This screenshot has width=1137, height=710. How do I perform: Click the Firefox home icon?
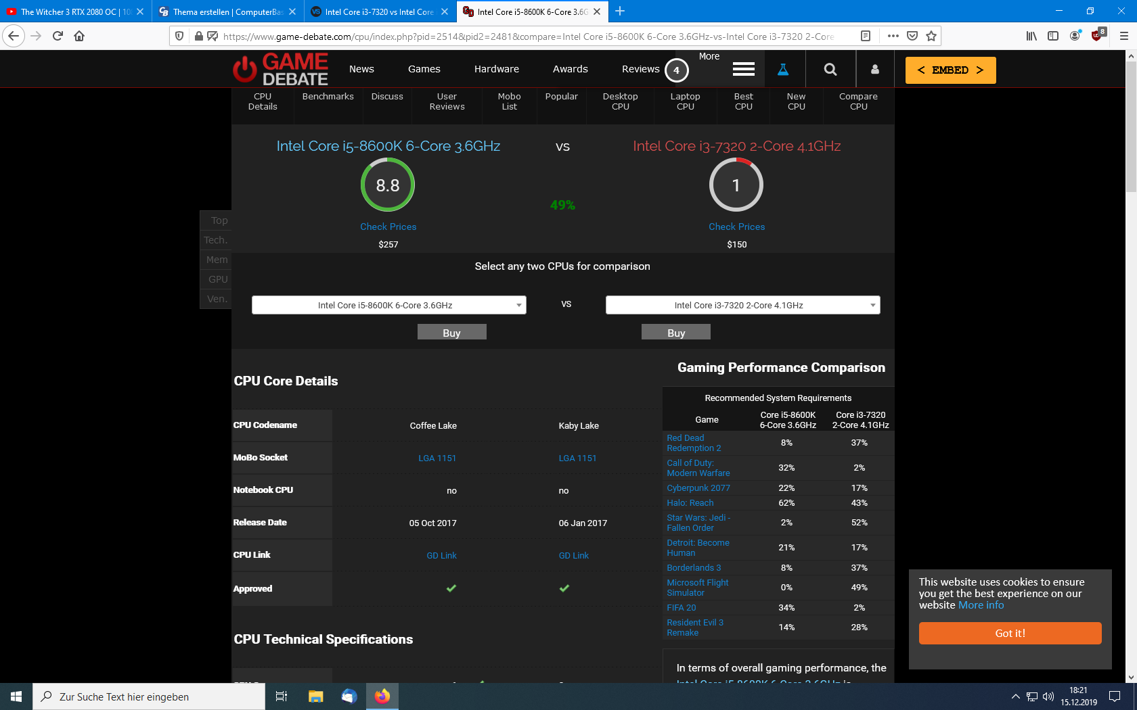79,36
